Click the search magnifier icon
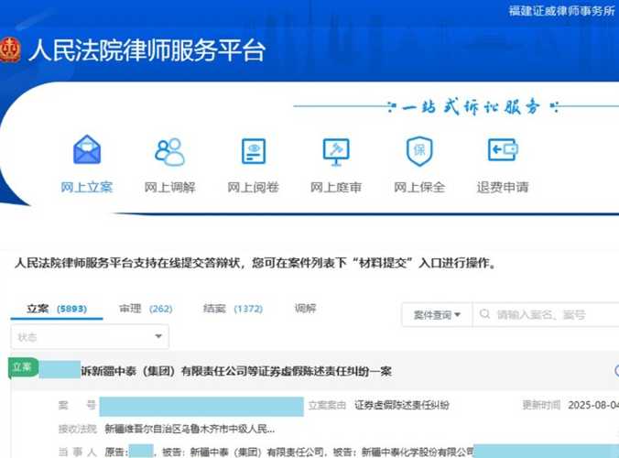Image resolution: width=619 pixels, height=458 pixels. [484, 314]
